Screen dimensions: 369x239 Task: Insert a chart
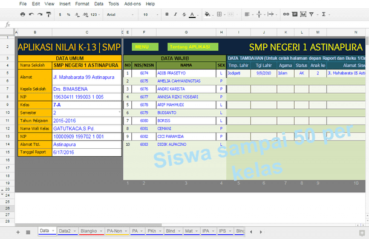pyautogui.click(x=303, y=15)
